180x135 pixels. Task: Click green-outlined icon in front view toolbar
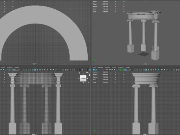pyautogui.click(x=11, y=70)
